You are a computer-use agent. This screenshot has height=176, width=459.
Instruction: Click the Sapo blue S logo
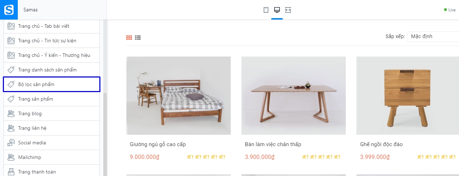9,10
